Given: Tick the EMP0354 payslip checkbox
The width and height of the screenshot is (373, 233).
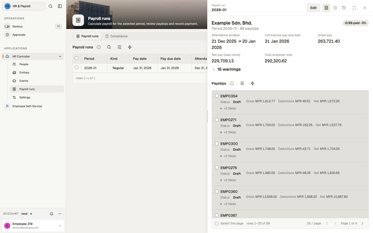Looking at the screenshot, I should tap(217, 96).
